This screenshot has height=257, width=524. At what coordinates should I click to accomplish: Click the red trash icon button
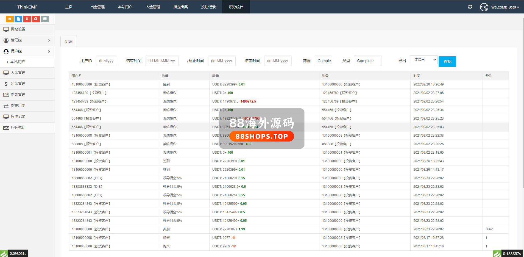pyautogui.click(x=27, y=19)
